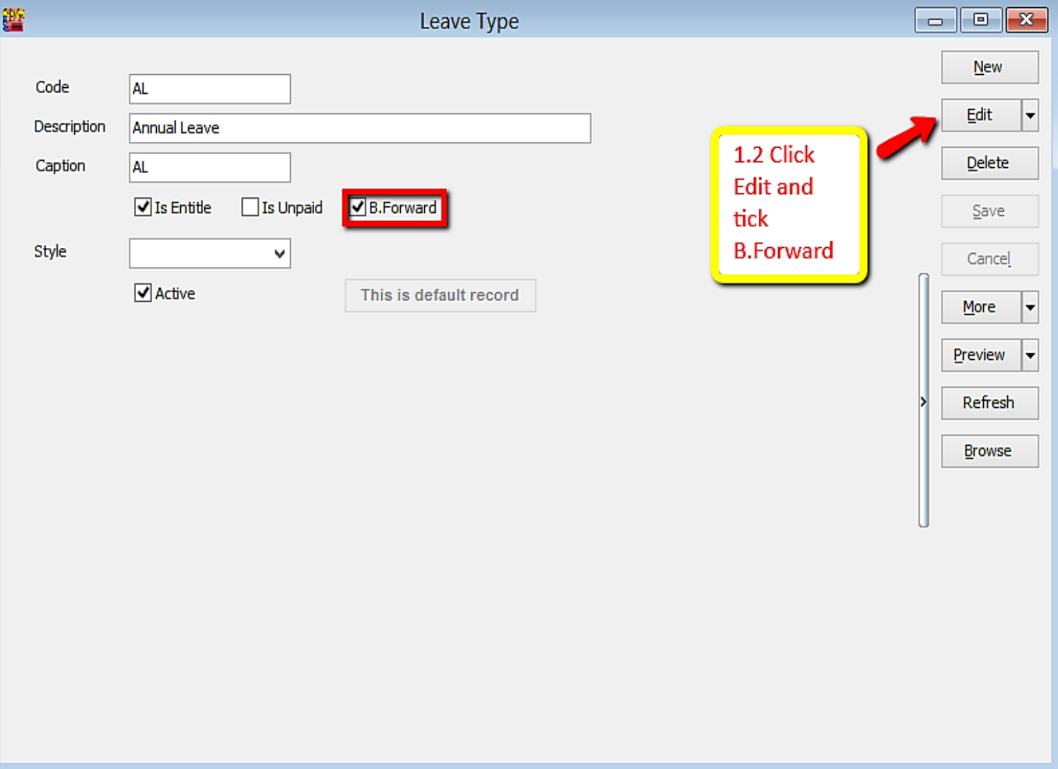1058x769 pixels.
Task: Disable the Active checkbox
Action: 143,293
